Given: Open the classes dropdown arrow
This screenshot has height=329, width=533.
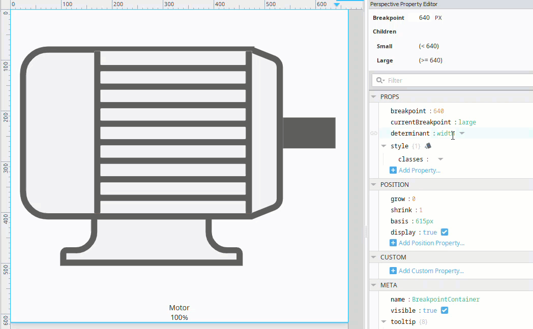Looking at the screenshot, I should click(440, 159).
